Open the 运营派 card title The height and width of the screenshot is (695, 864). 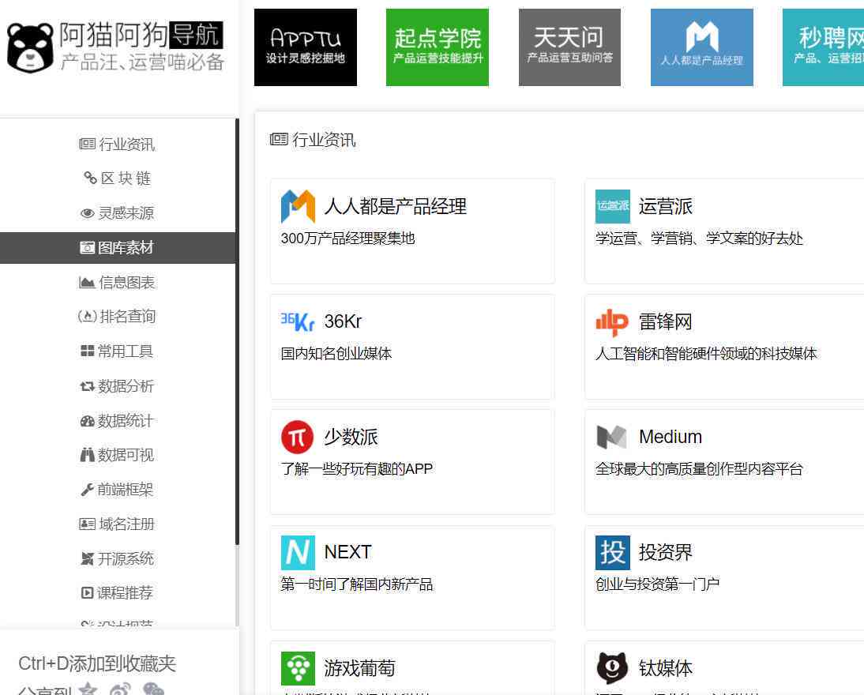point(666,206)
